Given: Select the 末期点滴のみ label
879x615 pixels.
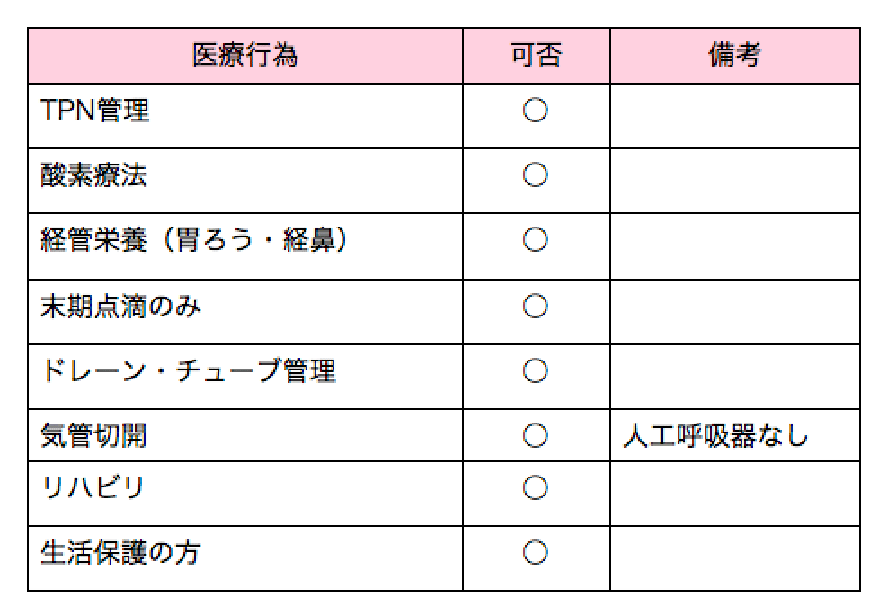Looking at the screenshot, I should [x=120, y=306].
